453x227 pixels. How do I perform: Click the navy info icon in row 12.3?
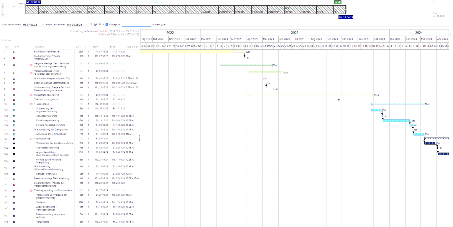[x=14, y=154]
